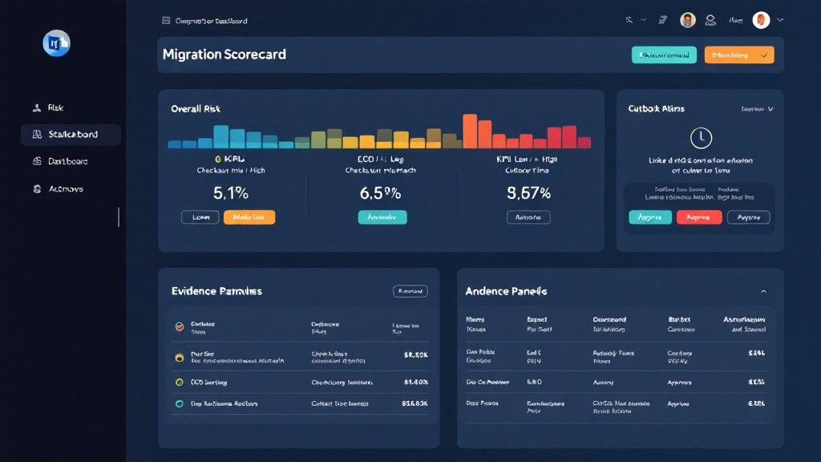Click the last-column value in Andence table's bottom row
Viewport: 821px width, 462px height.
click(x=757, y=404)
